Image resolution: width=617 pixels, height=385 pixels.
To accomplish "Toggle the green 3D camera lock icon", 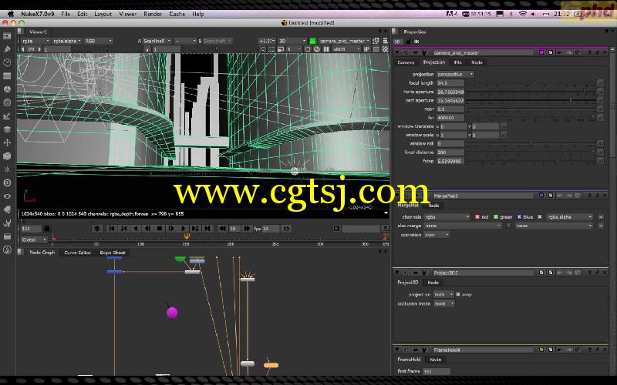I will tap(313, 41).
